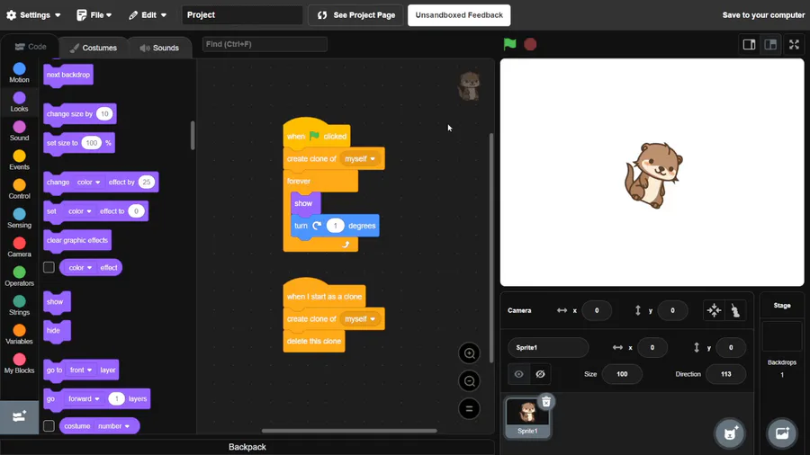
Task: Click the camera follow sprite icon
Action: click(734, 310)
